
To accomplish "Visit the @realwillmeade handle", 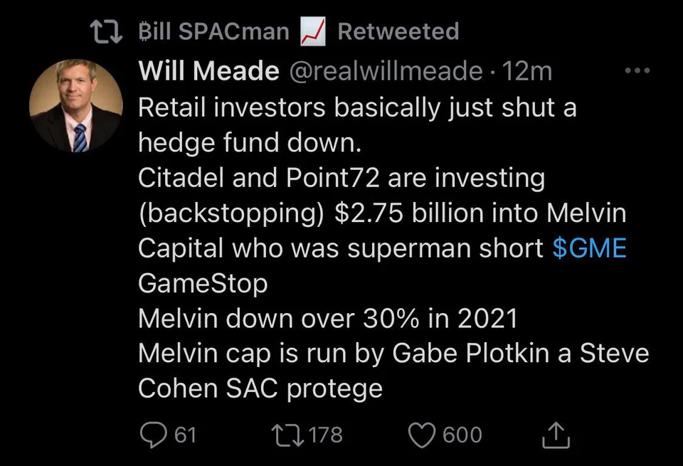I will click(x=384, y=71).
